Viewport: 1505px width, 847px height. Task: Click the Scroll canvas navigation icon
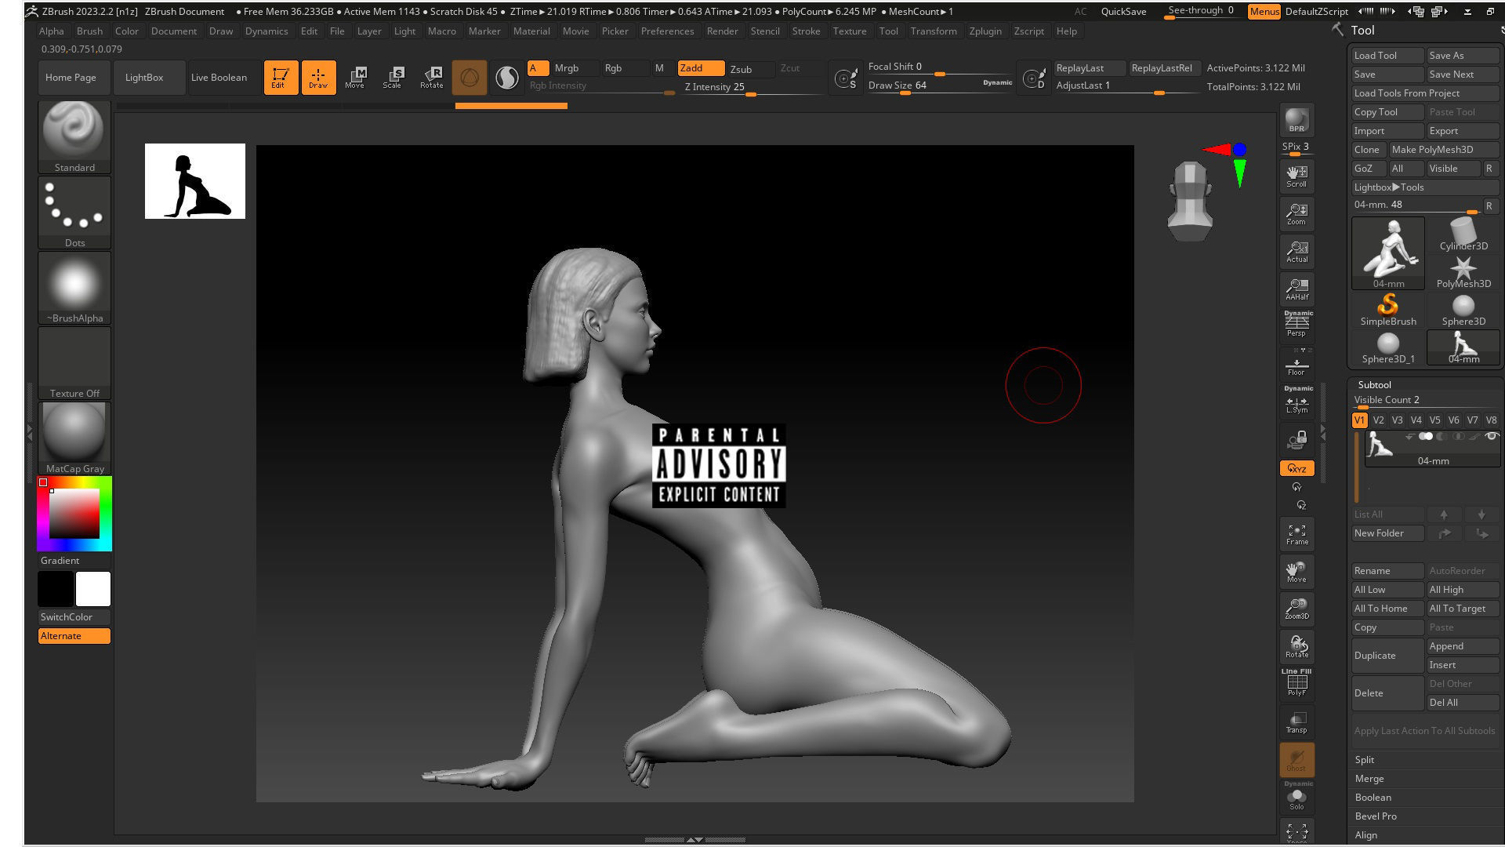[x=1296, y=176]
